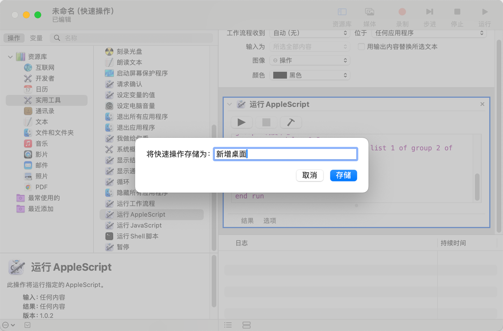Select 日历 in the library sidebar
This screenshot has height=331, width=503.
pyautogui.click(x=42, y=89)
